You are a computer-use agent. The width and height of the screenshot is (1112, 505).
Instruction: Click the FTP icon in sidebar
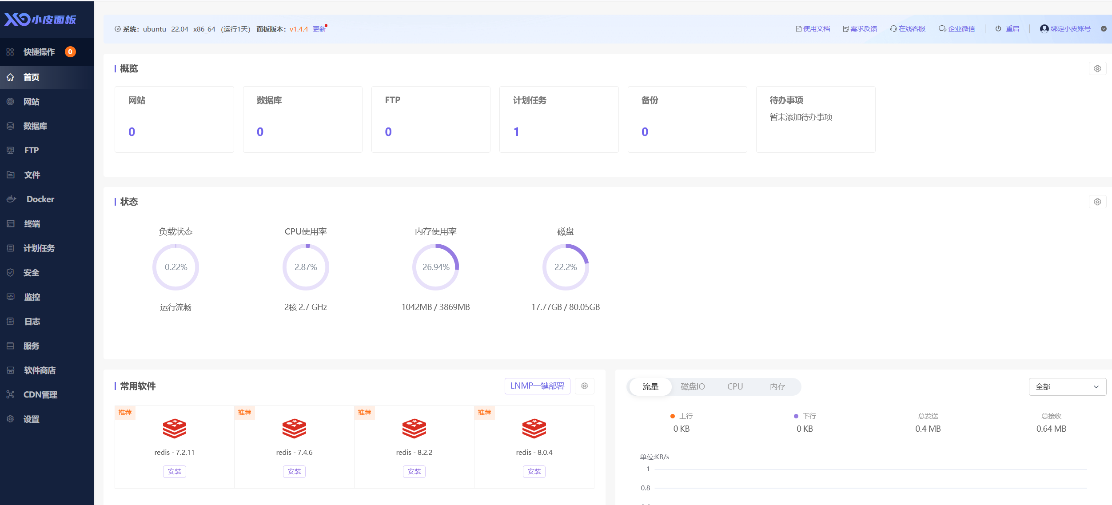click(10, 151)
